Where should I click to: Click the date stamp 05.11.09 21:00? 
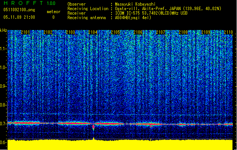19,17
